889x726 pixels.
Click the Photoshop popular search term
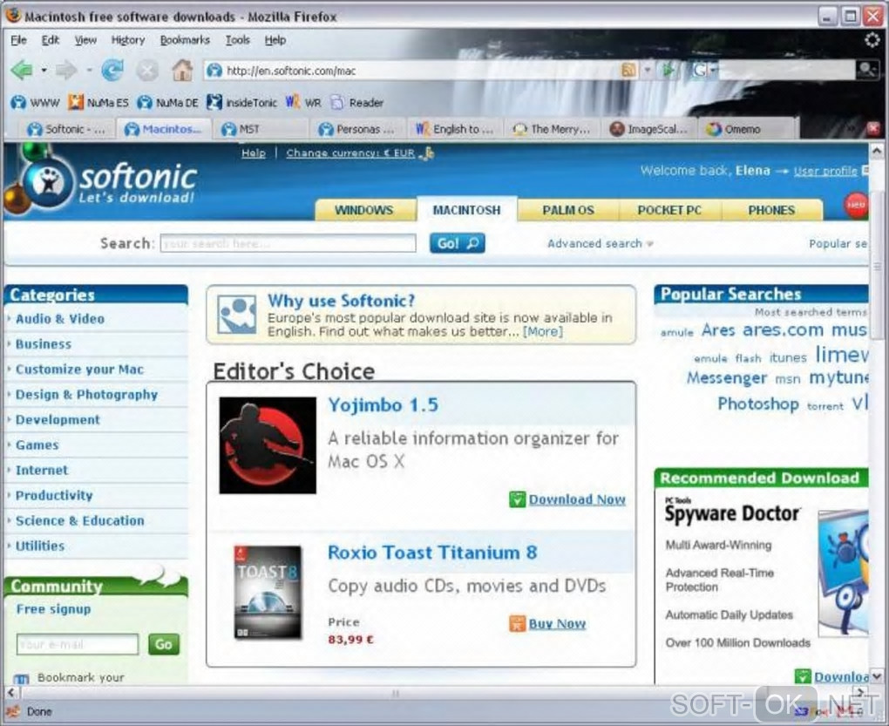click(x=758, y=404)
